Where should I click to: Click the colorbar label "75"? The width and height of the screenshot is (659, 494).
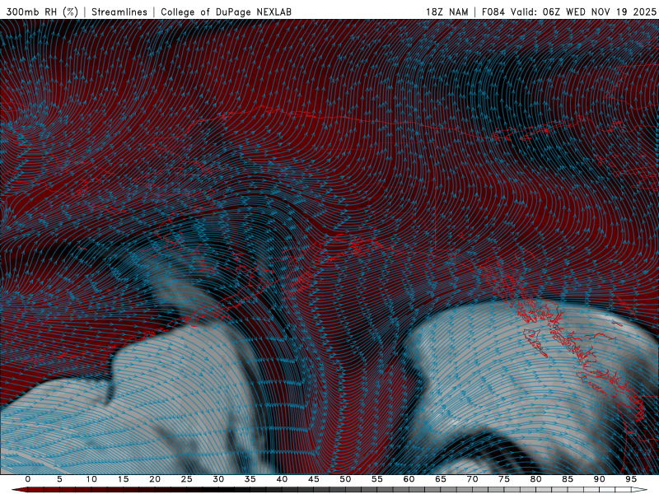tap(504, 479)
